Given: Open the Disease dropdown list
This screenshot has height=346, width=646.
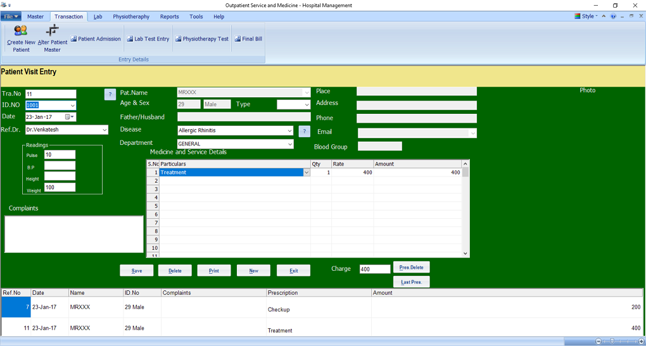Looking at the screenshot, I should 289,131.
